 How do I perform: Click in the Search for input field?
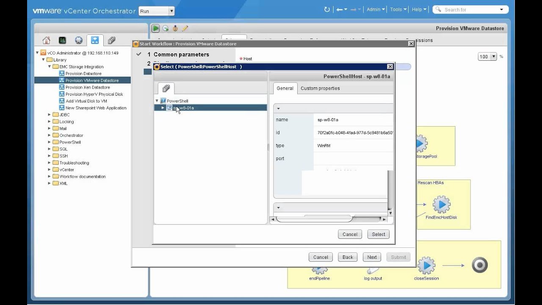pyautogui.click(x=471, y=9)
